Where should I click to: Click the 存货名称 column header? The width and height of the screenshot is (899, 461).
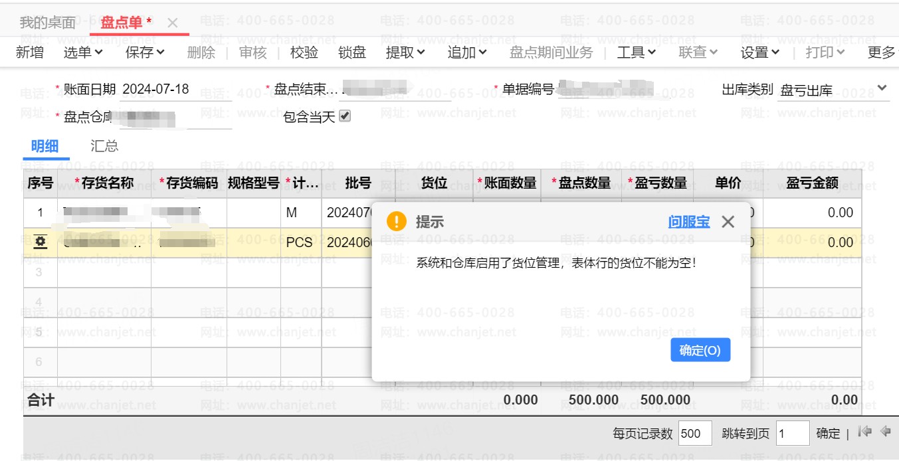pyautogui.click(x=104, y=183)
